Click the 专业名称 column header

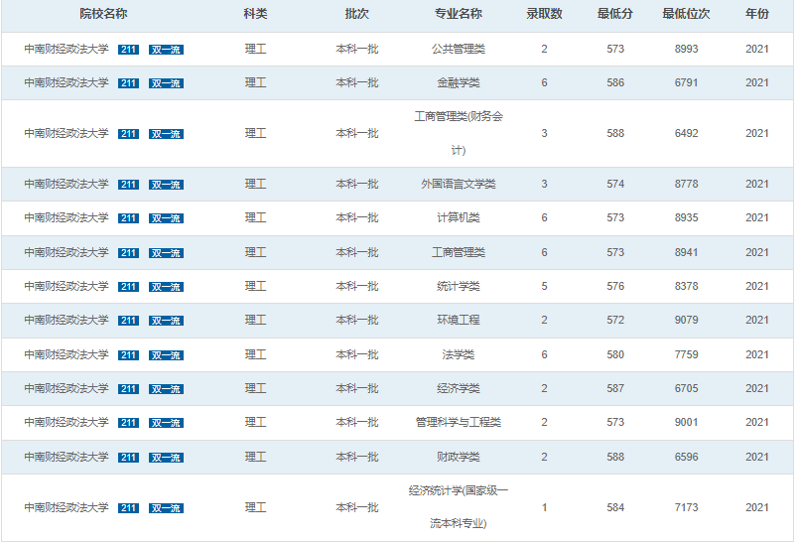click(459, 14)
